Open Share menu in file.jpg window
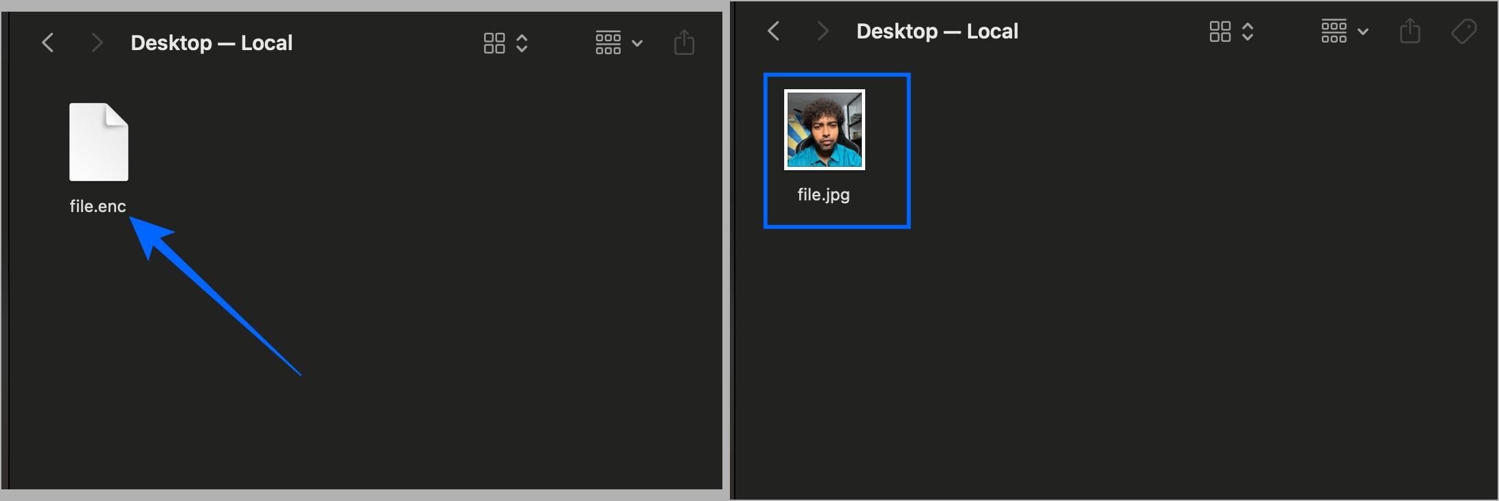The width and height of the screenshot is (1499, 501). [1410, 31]
